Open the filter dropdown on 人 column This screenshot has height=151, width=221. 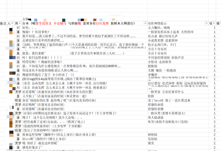click(x=12, y=23)
